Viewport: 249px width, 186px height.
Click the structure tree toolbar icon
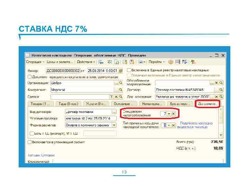185,62
